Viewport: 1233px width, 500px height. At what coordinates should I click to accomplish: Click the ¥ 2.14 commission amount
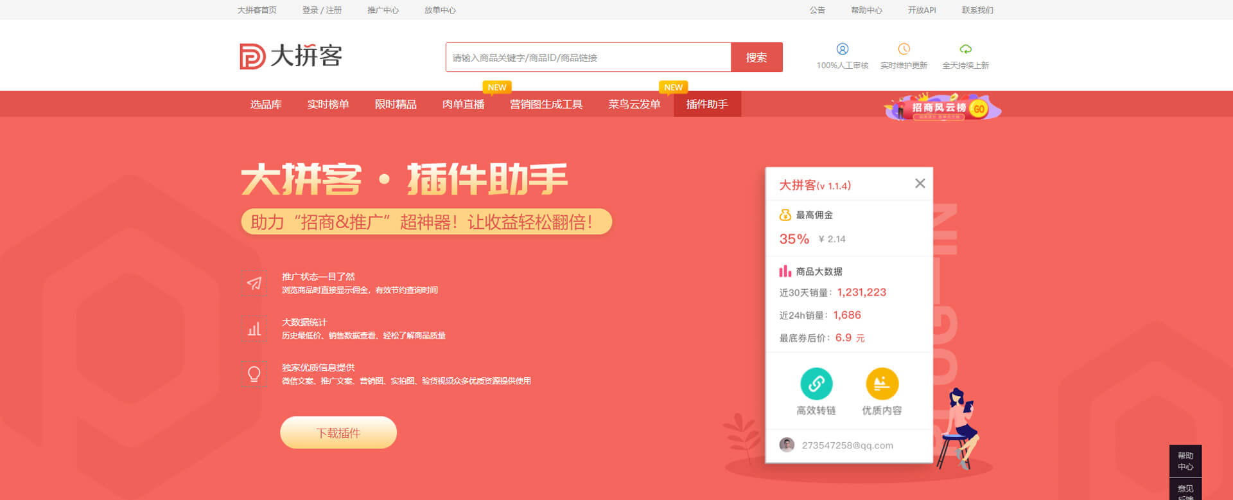pos(832,239)
